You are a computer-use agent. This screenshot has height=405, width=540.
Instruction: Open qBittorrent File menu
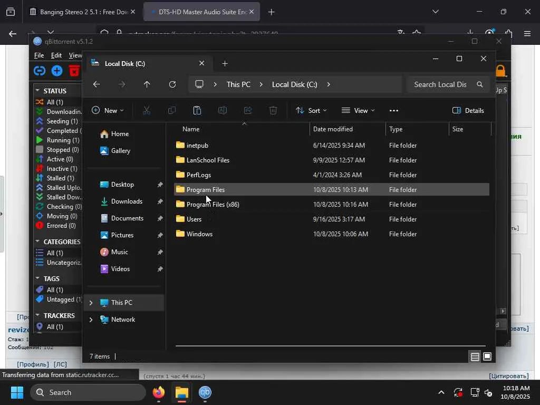pyautogui.click(x=39, y=55)
